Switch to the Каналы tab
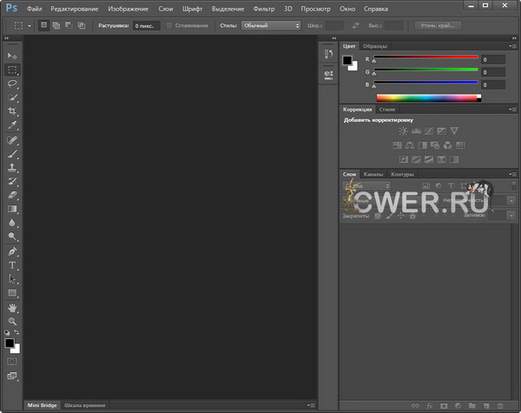This screenshot has height=413, width=521. pyautogui.click(x=373, y=174)
